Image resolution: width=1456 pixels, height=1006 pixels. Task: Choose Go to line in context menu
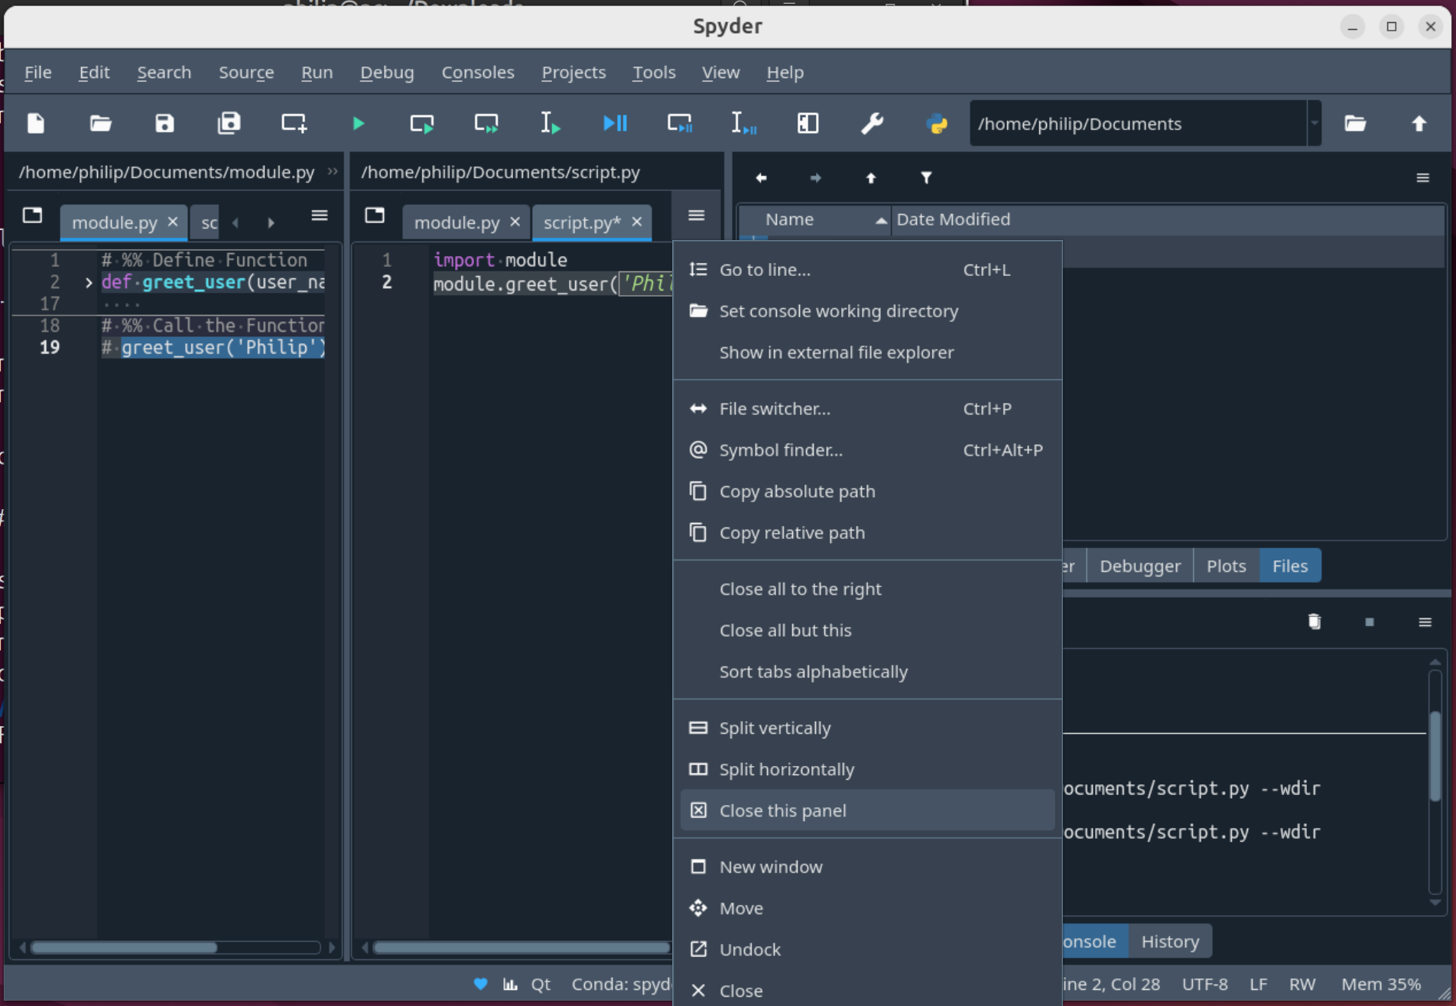[867, 269]
